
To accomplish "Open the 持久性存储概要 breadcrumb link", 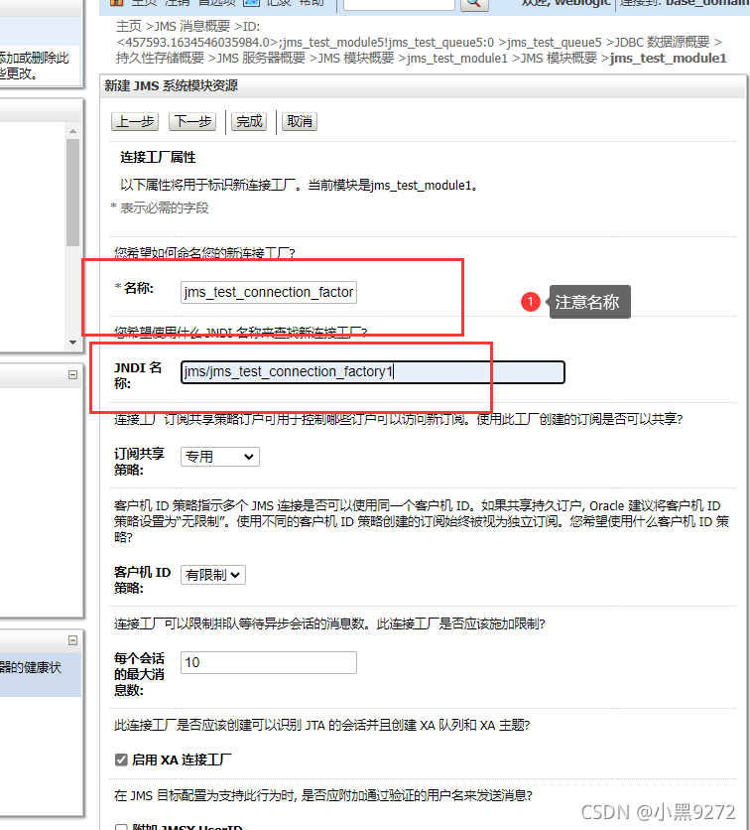I will coord(160,59).
